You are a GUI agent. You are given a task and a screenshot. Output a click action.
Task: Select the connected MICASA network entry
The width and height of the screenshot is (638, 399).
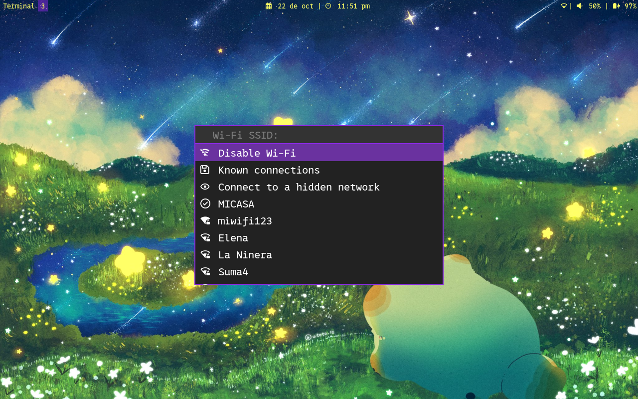pos(236,203)
